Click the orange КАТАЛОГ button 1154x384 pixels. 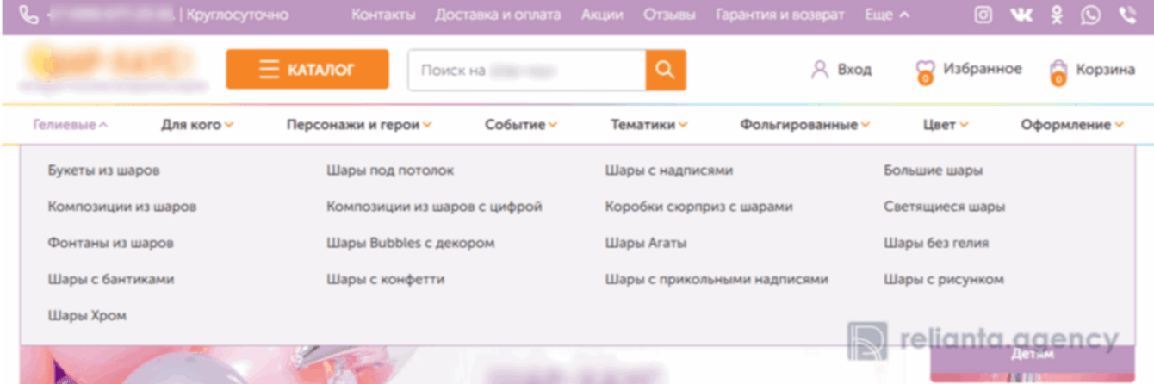tap(307, 70)
